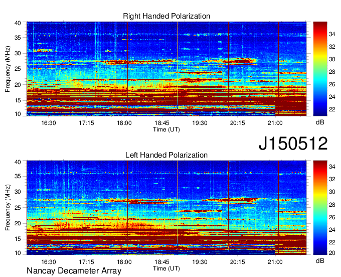Click the 28 value on Right Handed colorbar
341x277 pixels.
point(332,72)
